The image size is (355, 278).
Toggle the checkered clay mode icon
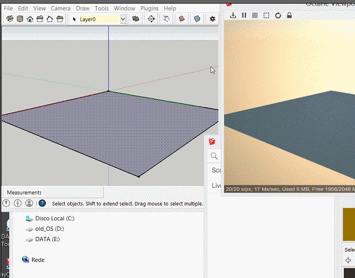point(255,15)
